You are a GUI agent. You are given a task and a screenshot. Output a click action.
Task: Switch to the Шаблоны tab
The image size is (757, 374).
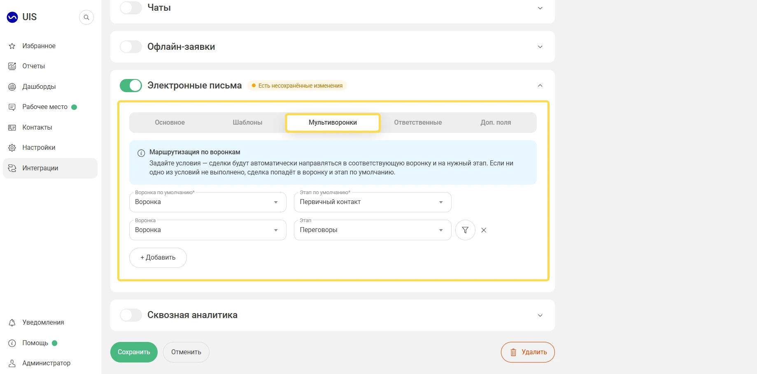pyautogui.click(x=247, y=123)
